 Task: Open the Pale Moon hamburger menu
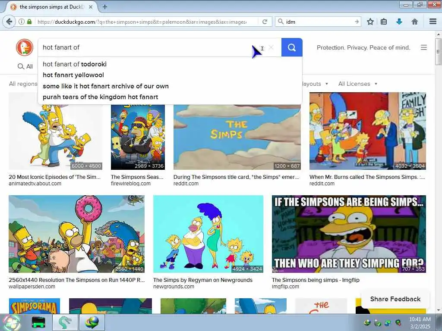pos(433,22)
